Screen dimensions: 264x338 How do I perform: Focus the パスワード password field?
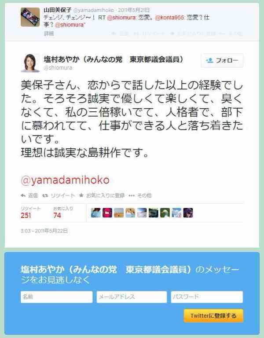click(207, 297)
